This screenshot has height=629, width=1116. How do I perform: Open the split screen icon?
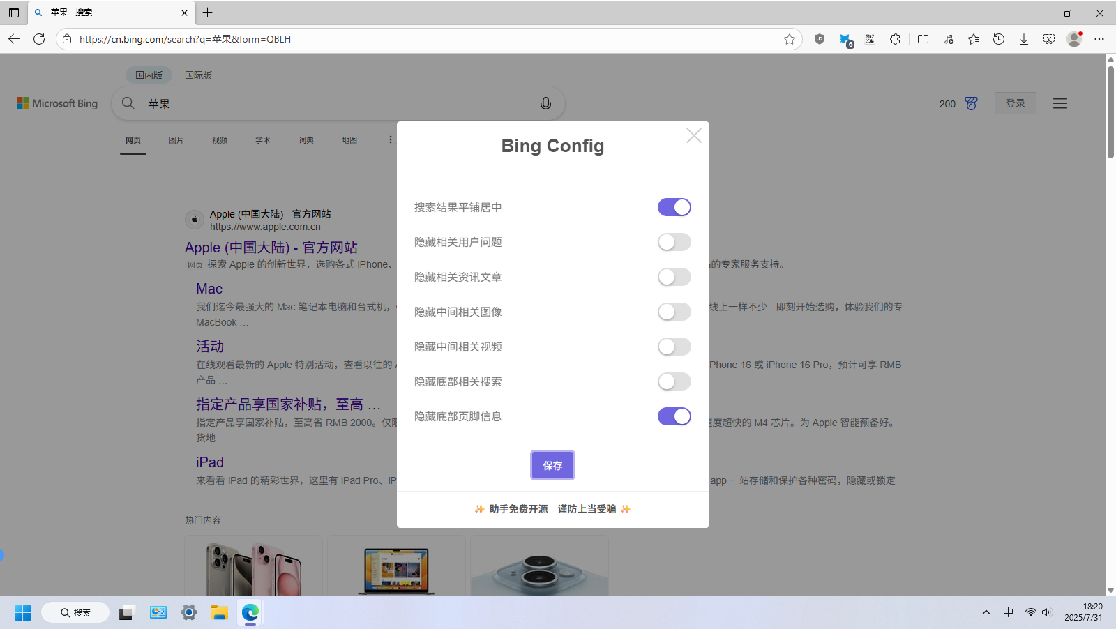coord(923,39)
